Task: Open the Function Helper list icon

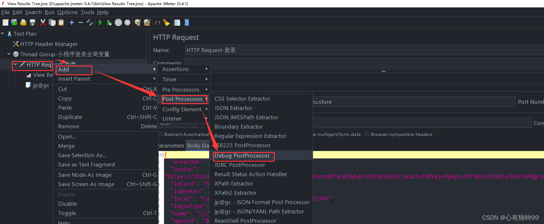Action: point(177,22)
